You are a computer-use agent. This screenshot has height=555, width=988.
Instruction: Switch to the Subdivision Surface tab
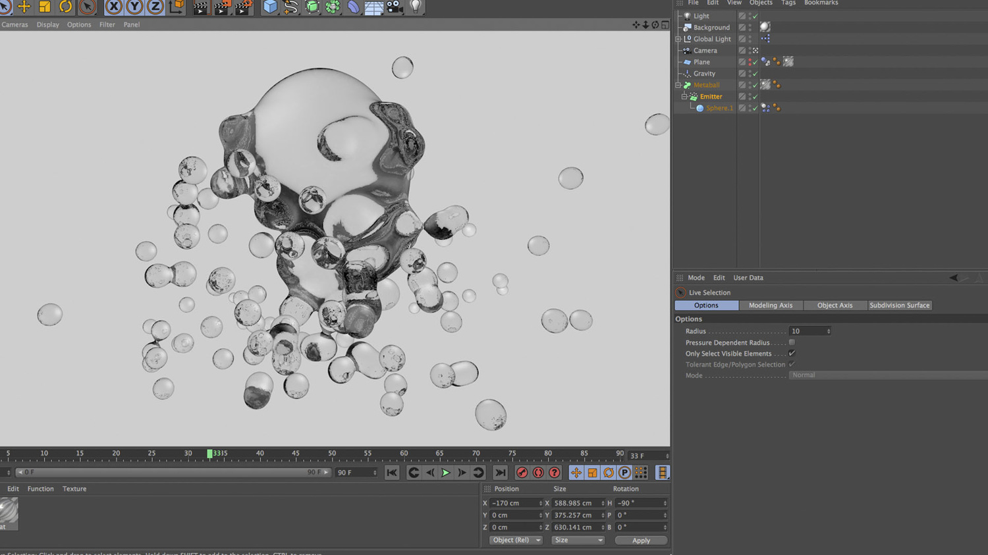pyautogui.click(x=899, y=305)
